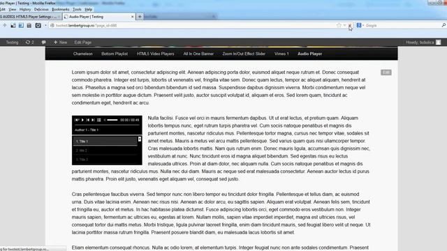Mute the audio player with the speaker icon
Viewport: 447px width, 251px height.
coord(105,120)
